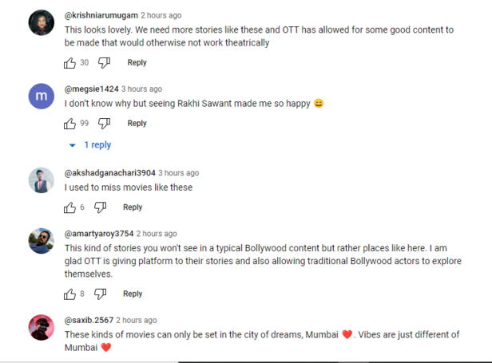Reply to @megsie1424's comment
The width and height of the screenshot is (492, 363).
pos(137,124)
